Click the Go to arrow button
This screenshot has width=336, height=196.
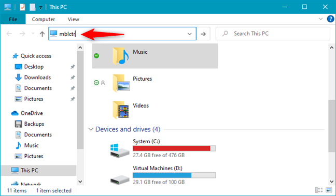click(203, 34)
